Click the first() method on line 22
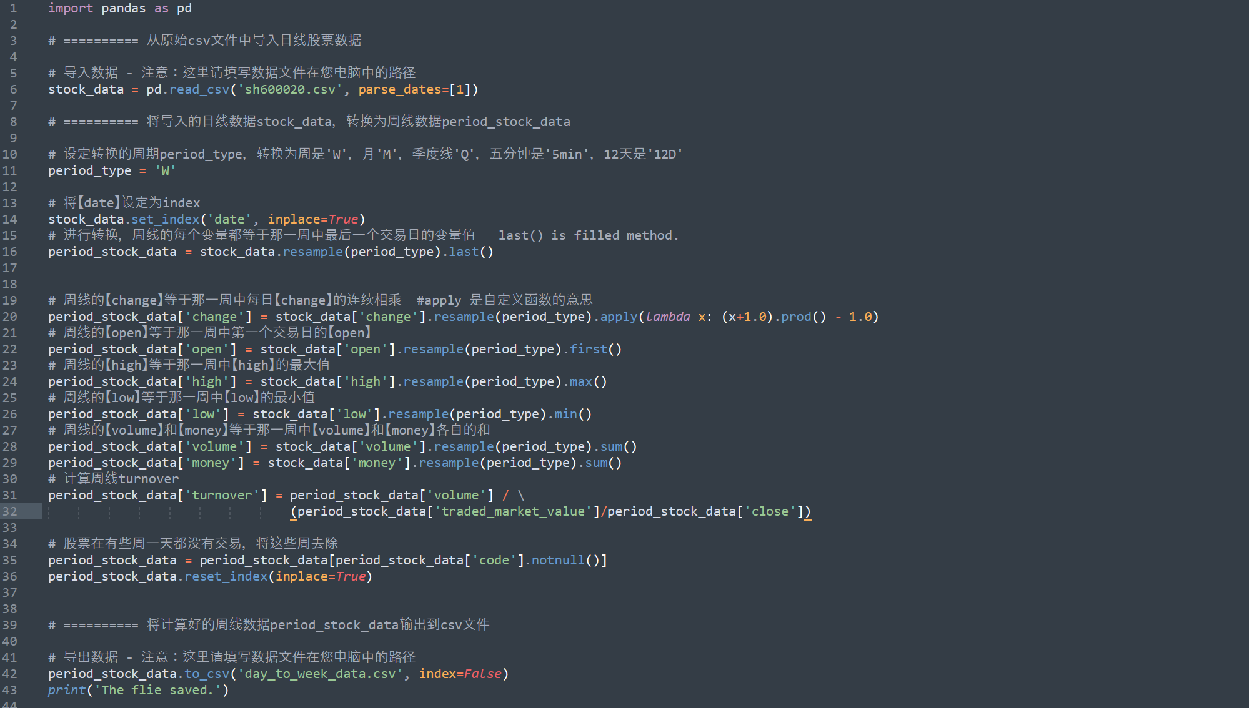The height and width of the screenshot is (708, 1249). coord(588,349)
